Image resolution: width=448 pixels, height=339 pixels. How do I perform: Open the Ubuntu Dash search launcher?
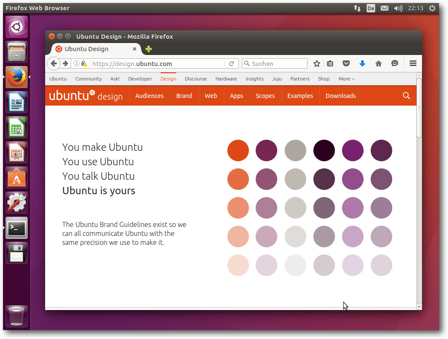[x=17, y=27]
